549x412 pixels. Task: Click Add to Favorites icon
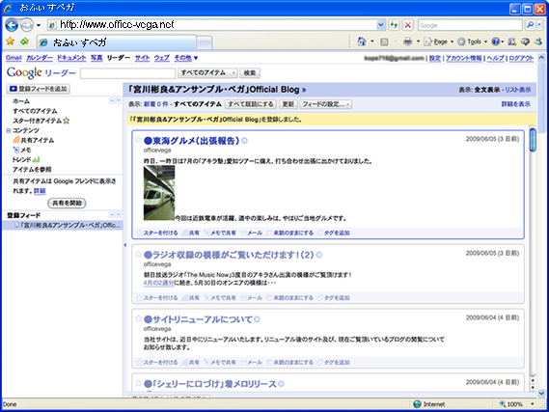tap(24, 41)
